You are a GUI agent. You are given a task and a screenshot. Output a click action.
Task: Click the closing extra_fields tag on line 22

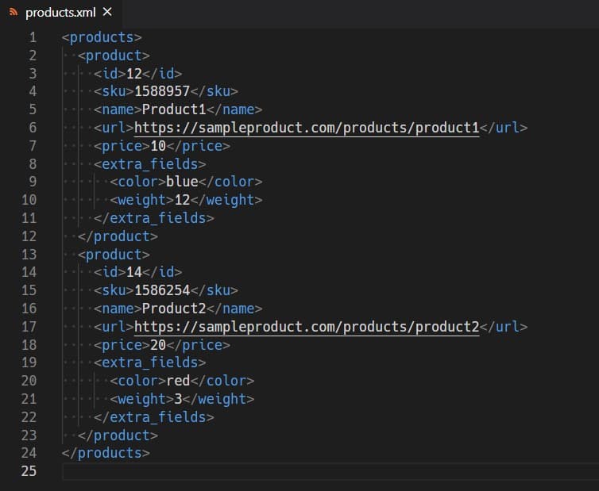(x=154, y=417)
